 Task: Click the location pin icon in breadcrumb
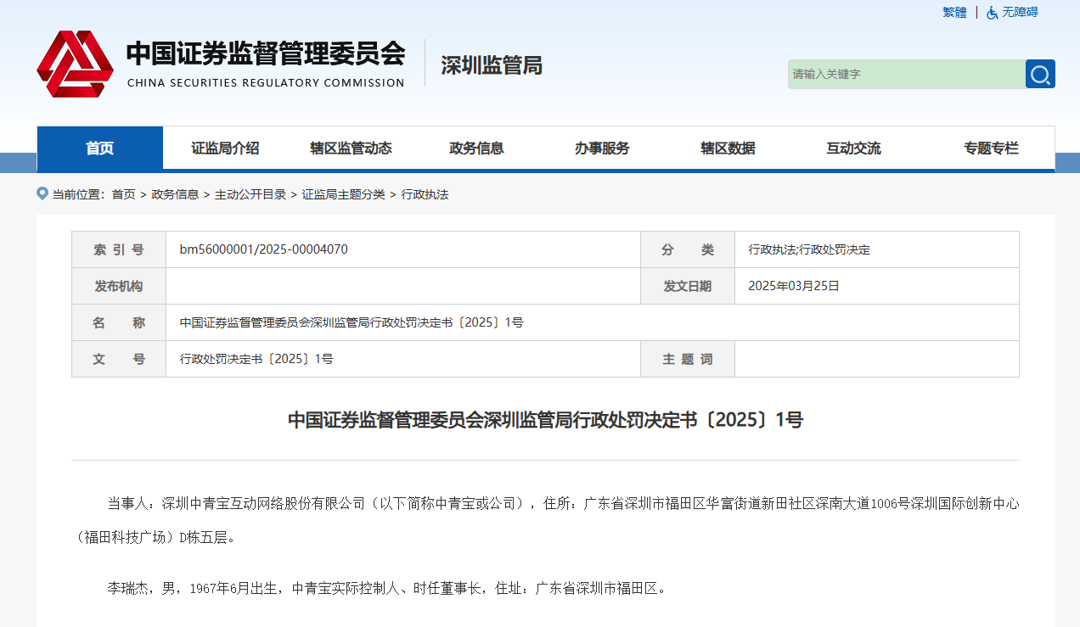click(42, 193)
